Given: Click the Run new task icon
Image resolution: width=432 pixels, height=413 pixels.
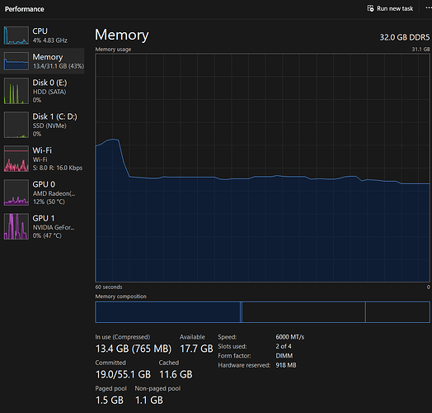Looking at the screenshot, I should (x=370, y=8).
